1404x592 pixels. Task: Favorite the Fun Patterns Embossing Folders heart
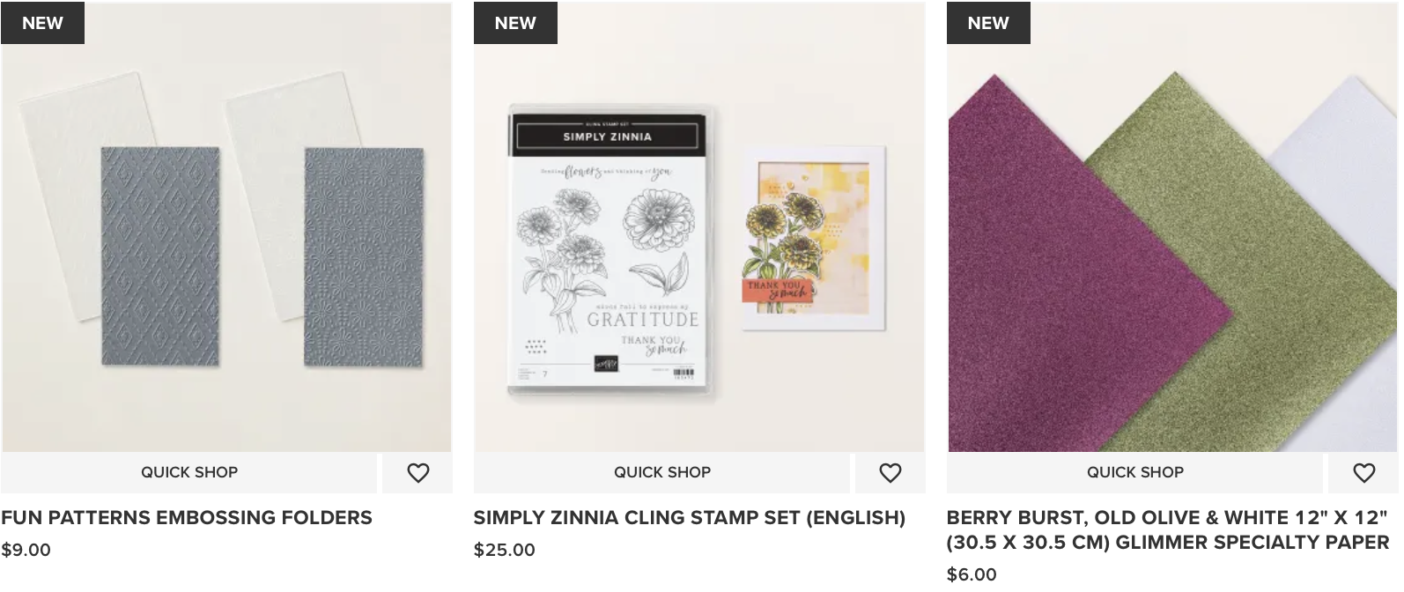(418, 473)
